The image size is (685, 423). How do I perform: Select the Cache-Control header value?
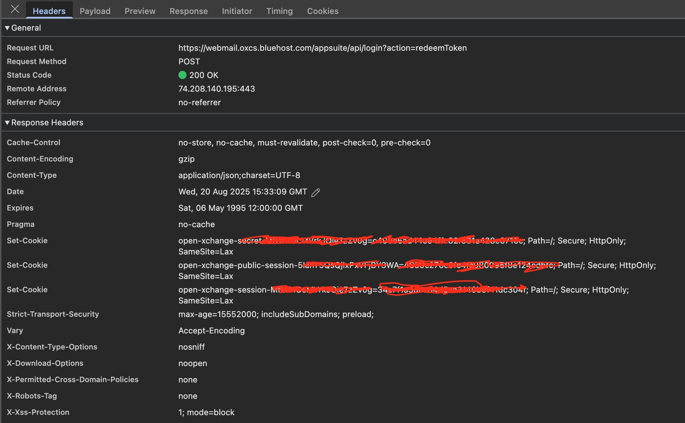click(x=304, y=142)
